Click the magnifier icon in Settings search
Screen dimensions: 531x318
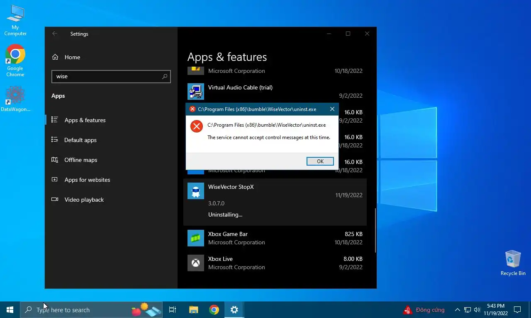(x=165, y=76)
